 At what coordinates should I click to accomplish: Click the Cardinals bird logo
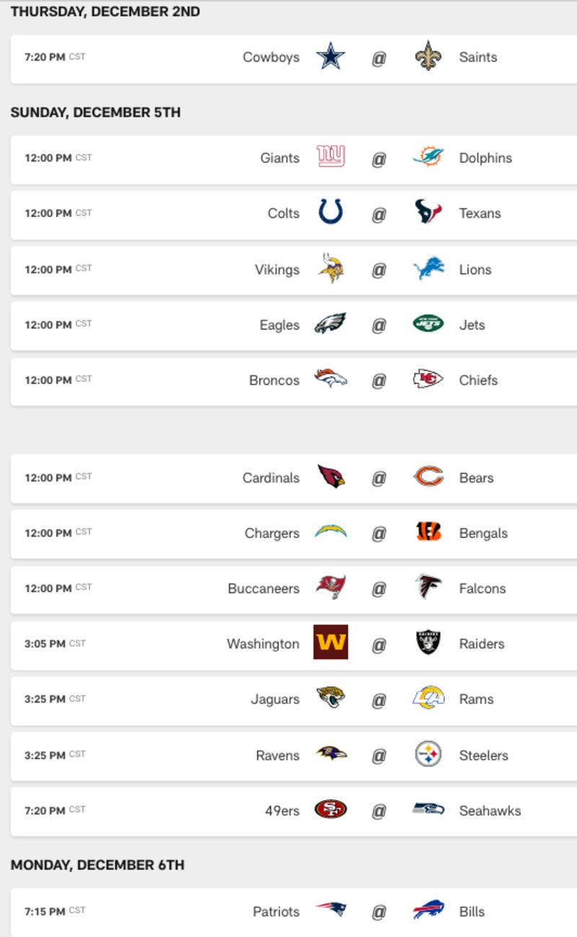tap(330, 478)
